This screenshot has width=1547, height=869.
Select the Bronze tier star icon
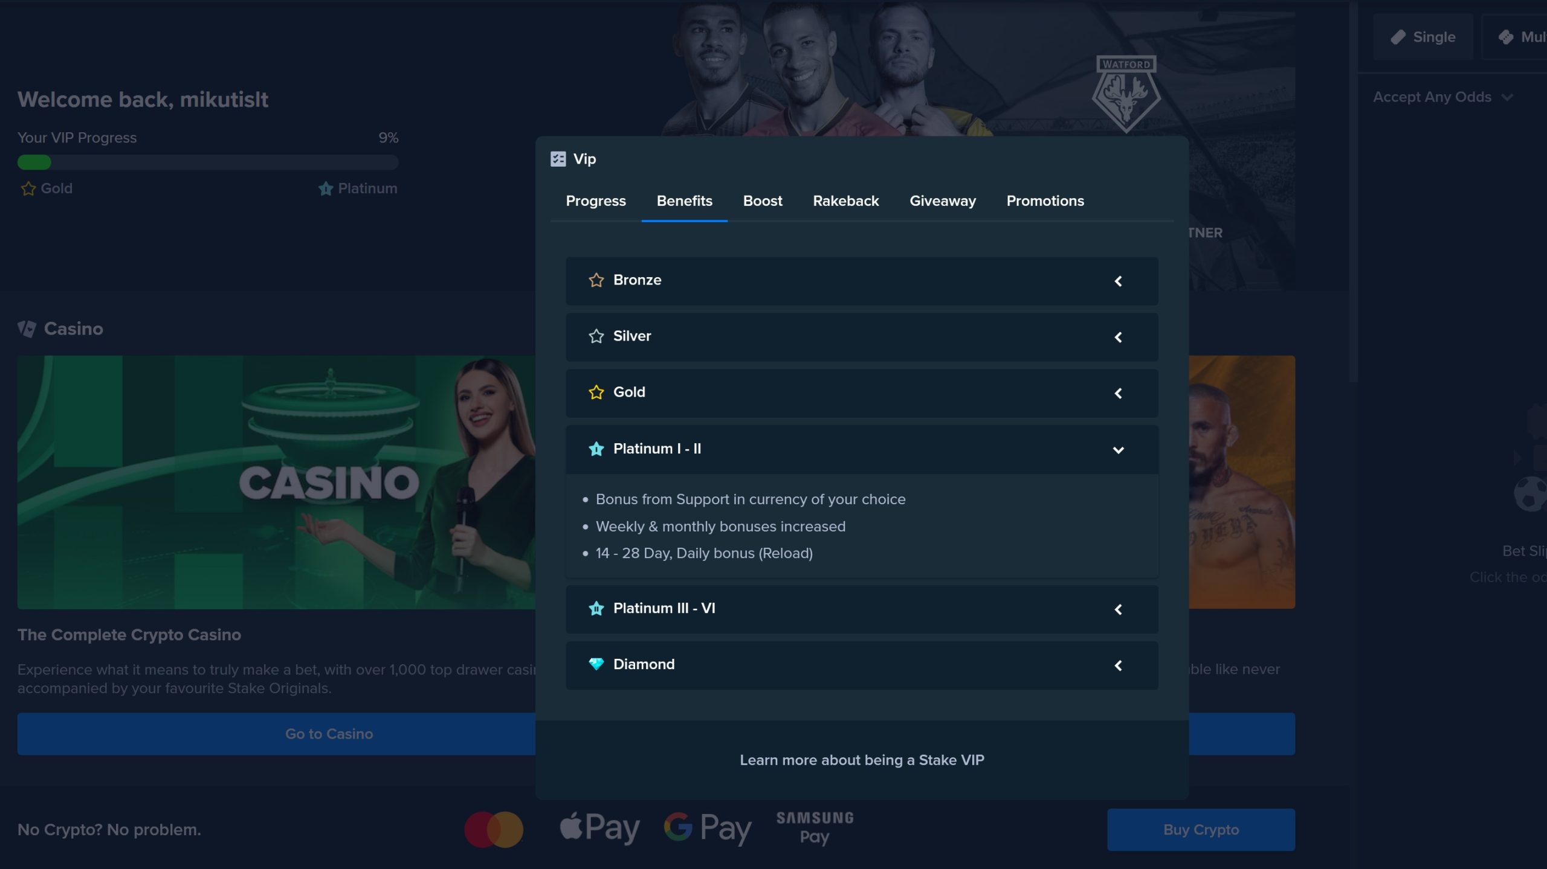tap(596, 280)
